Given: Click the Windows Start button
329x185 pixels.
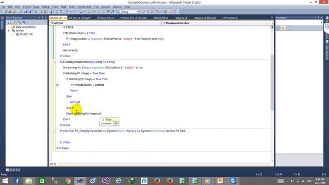Looking at the screenshot, I should tap(5, 181).
